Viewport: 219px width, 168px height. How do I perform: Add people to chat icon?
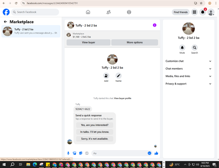pyautogui.click(x=106, y=76)
